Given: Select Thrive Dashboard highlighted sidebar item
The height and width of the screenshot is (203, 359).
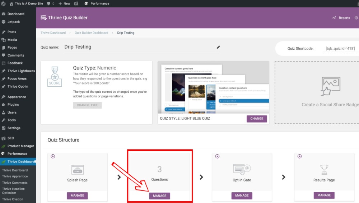Looking at the screenshot, I should point(18,162).
